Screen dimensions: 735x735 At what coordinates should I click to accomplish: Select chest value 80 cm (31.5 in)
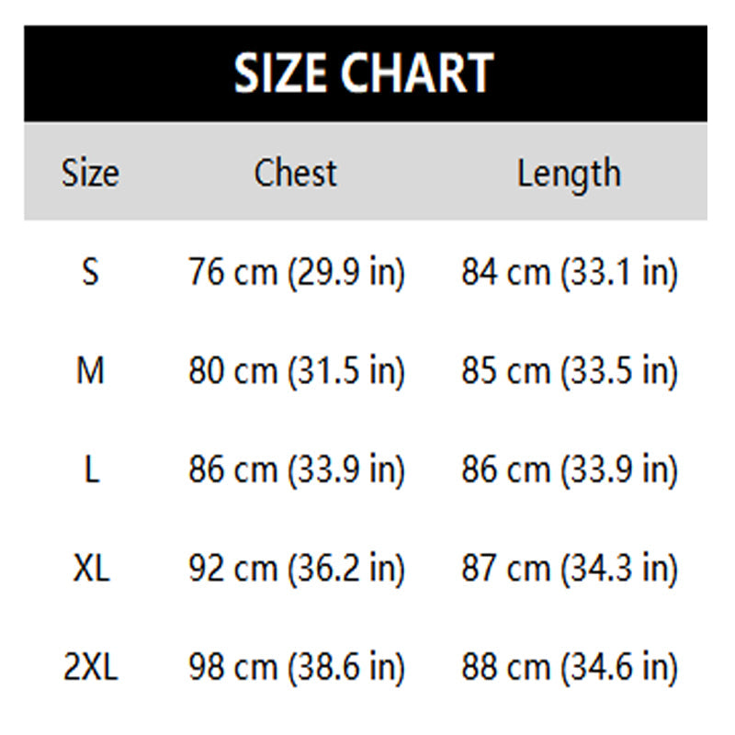coord(296,371)
